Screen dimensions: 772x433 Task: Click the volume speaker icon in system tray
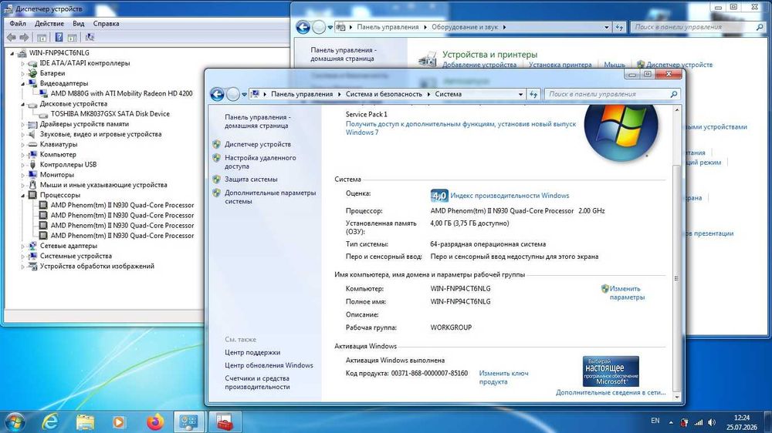[x=712, y=422]
